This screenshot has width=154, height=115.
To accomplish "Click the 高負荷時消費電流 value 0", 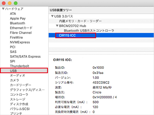I will [94, 112].
